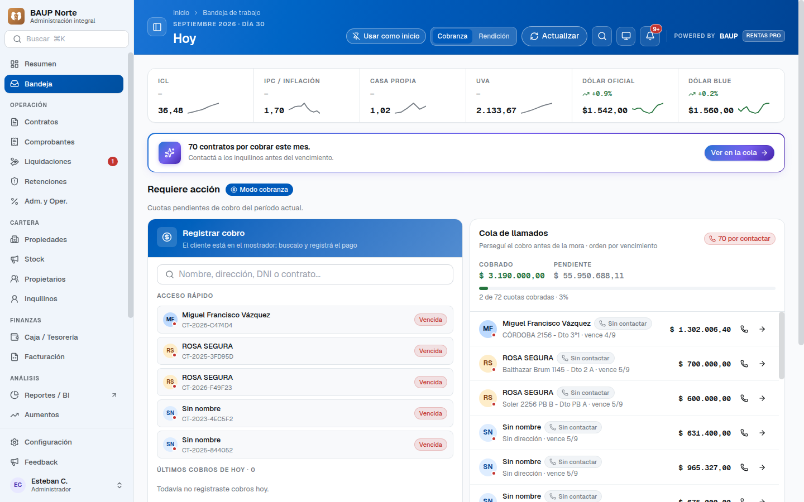
Task: Open Stock in the sidebar
Action: pyautogui.click(x=64, y=259)
